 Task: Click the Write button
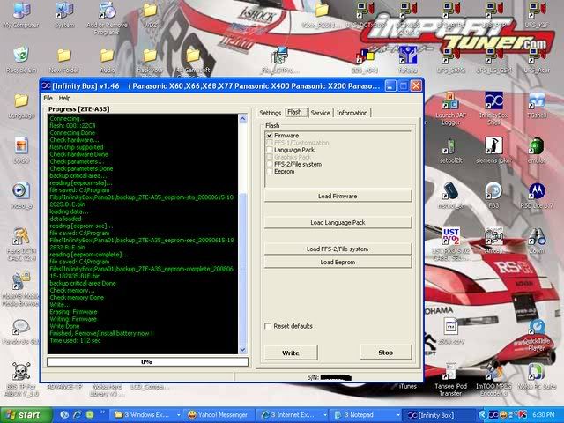coord(291,352)
